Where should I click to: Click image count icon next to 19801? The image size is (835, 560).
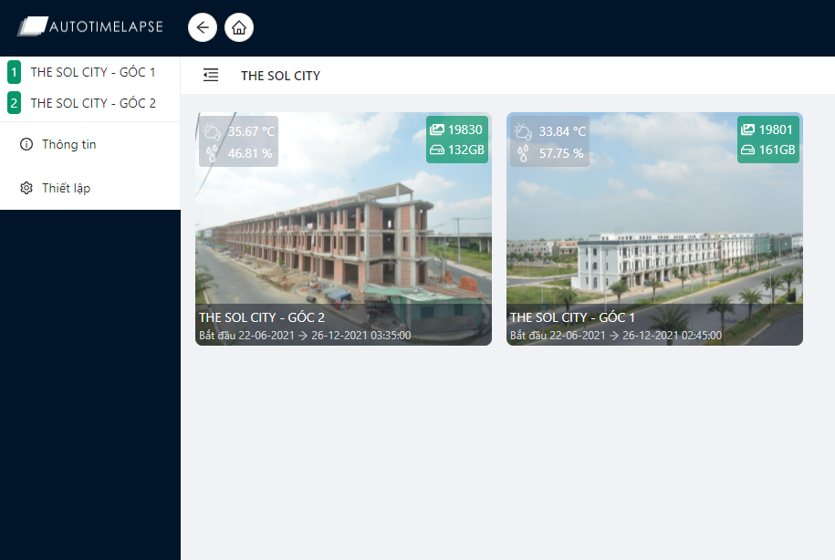(x=747, y=130)
